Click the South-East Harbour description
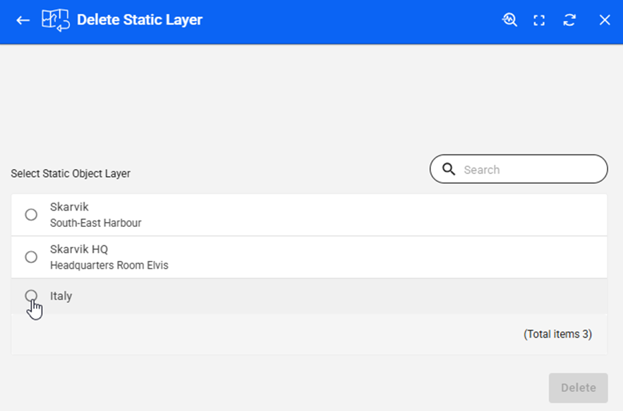 pyautogui.click(x=95, y=223)
